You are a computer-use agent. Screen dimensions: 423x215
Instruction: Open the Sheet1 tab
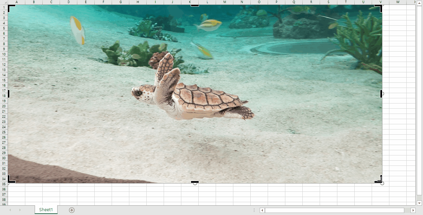click(46, 210)
